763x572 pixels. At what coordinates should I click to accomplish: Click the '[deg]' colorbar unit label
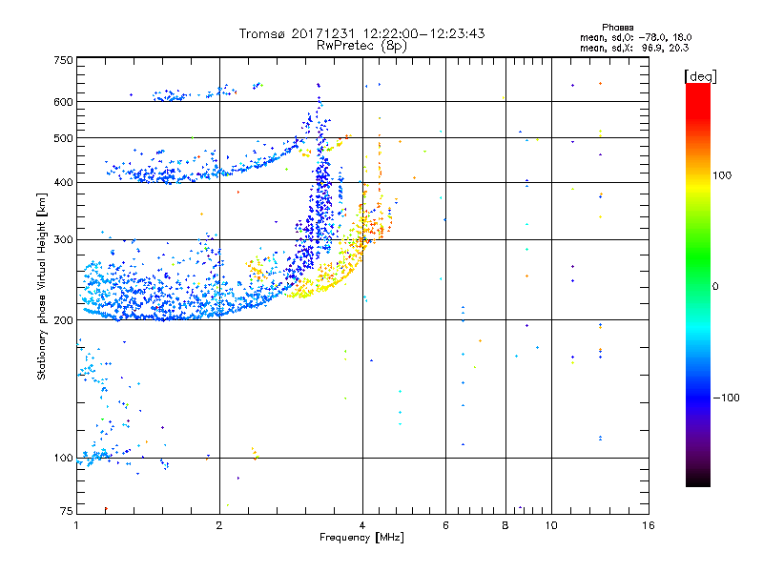pos(700,76)
